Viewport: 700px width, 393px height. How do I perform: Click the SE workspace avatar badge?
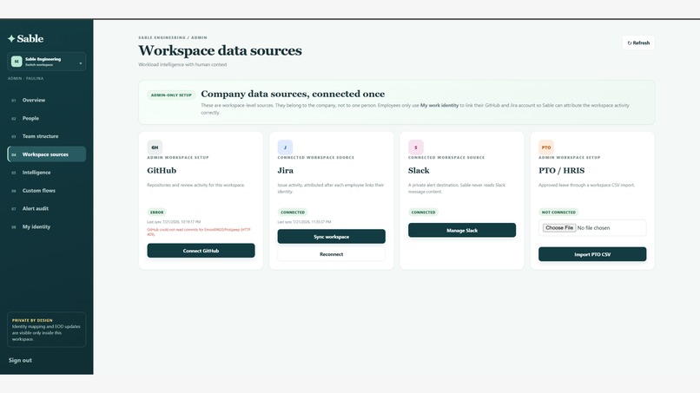17,62
